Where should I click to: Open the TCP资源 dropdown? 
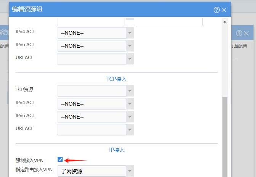tap(130, 91)
